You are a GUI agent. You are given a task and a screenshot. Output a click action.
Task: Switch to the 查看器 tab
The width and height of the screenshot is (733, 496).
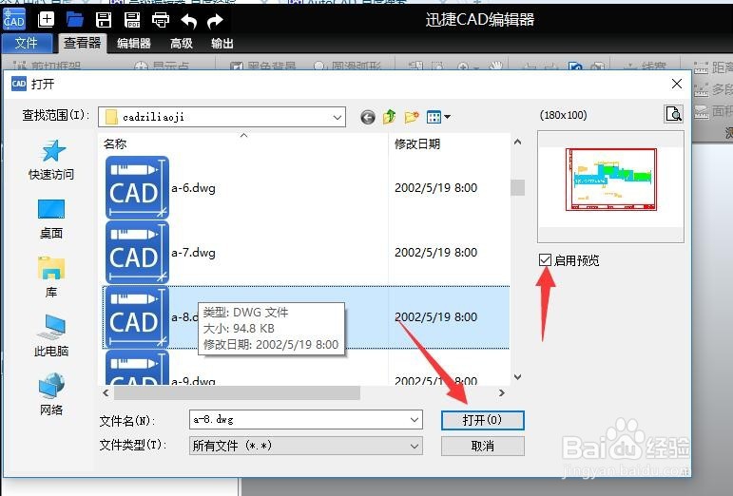[x=83, y=43]
